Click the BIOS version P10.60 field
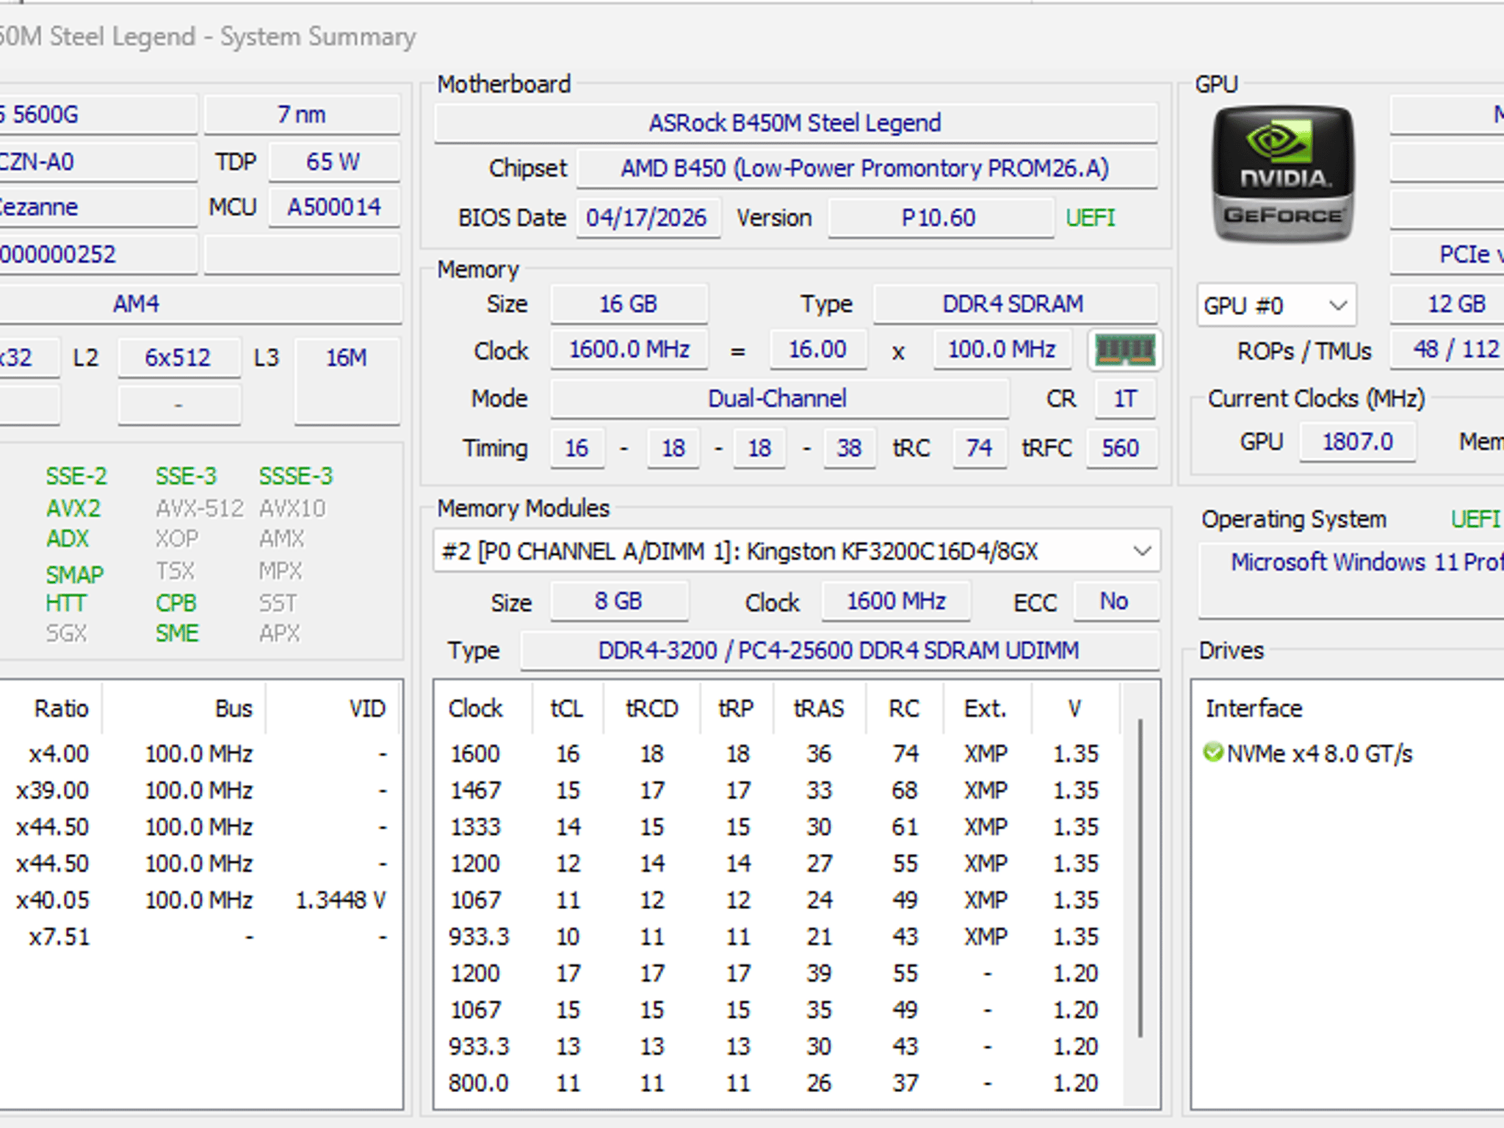Image resolution: width=1504 pixels, height=1128 pixels. pos(939,217)
